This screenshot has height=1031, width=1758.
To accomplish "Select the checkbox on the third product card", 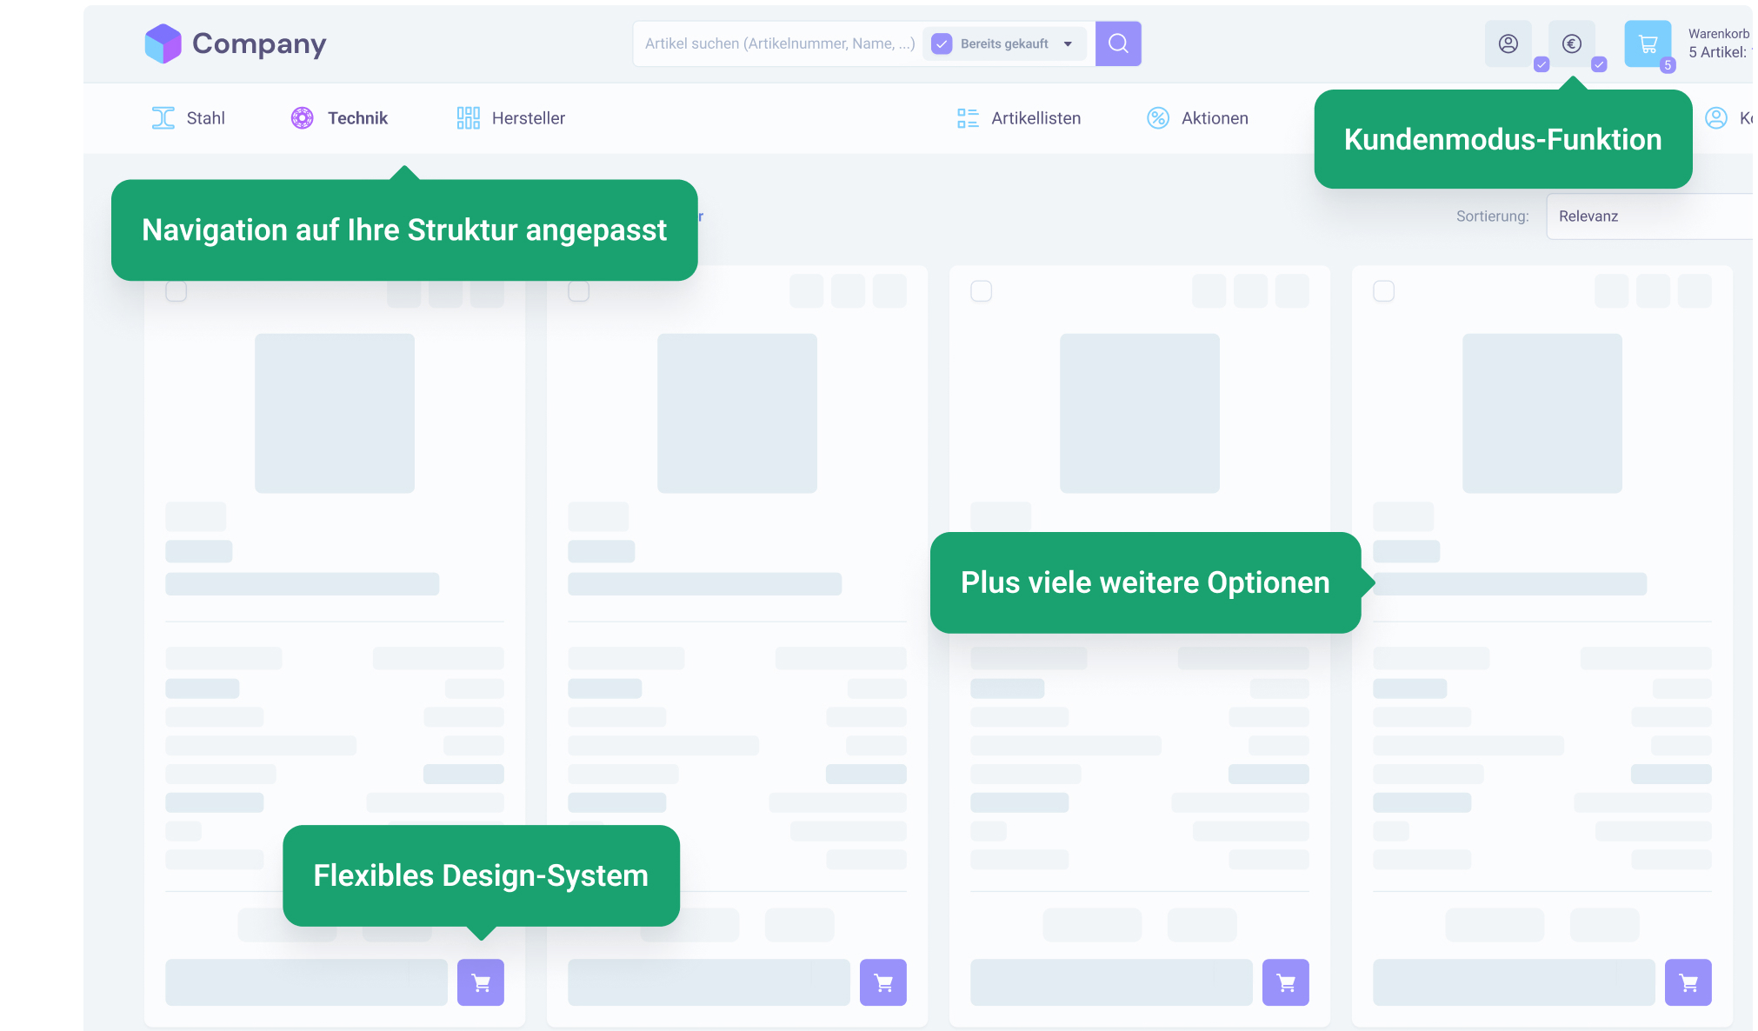I will (x=981, y=291).
